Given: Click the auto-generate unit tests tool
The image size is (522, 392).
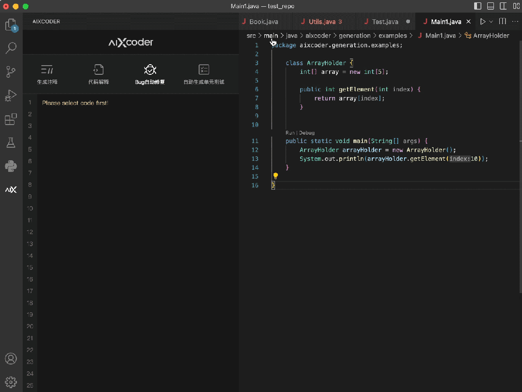Looking at the screenshot, I should [204, 74].
